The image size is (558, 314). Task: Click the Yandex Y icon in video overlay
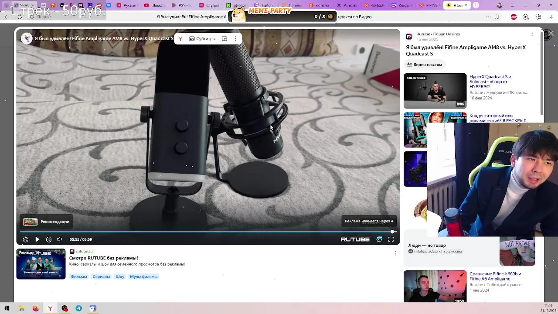coord(180,39)
